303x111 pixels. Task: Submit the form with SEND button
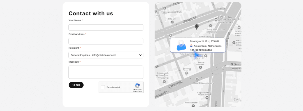[x=76, y=85]
